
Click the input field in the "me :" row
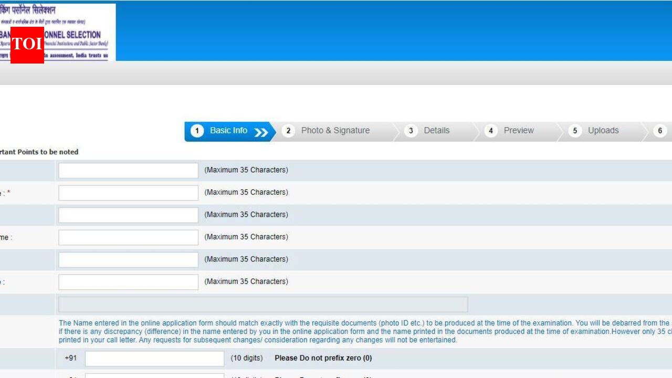click(x=128, y=237)
